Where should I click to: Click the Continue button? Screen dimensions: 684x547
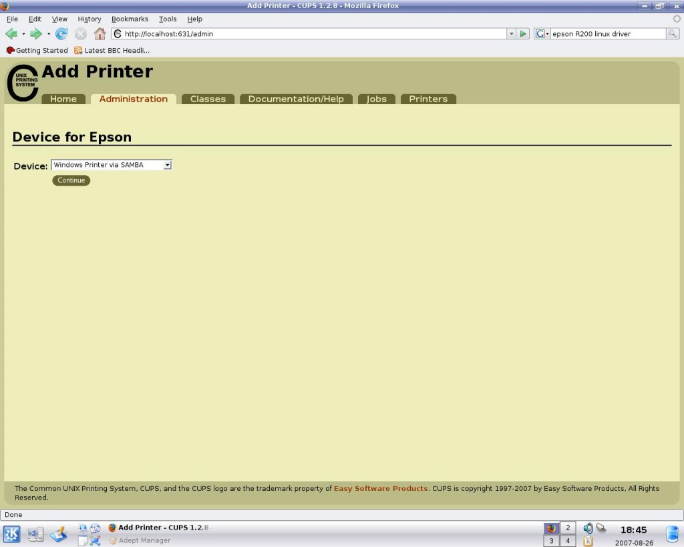click(71, 180)
